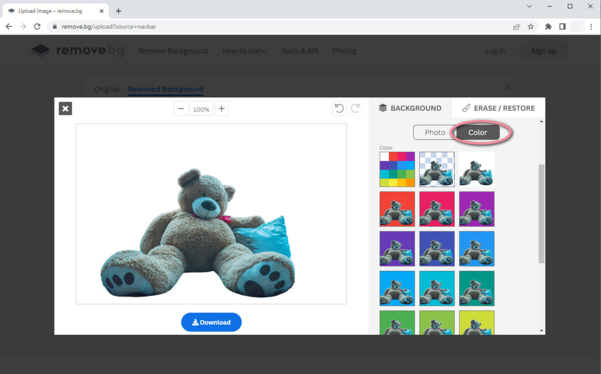The image size is (601, 374).
Task: Open the ERASE / RESTORE tab
Action: 498,108
